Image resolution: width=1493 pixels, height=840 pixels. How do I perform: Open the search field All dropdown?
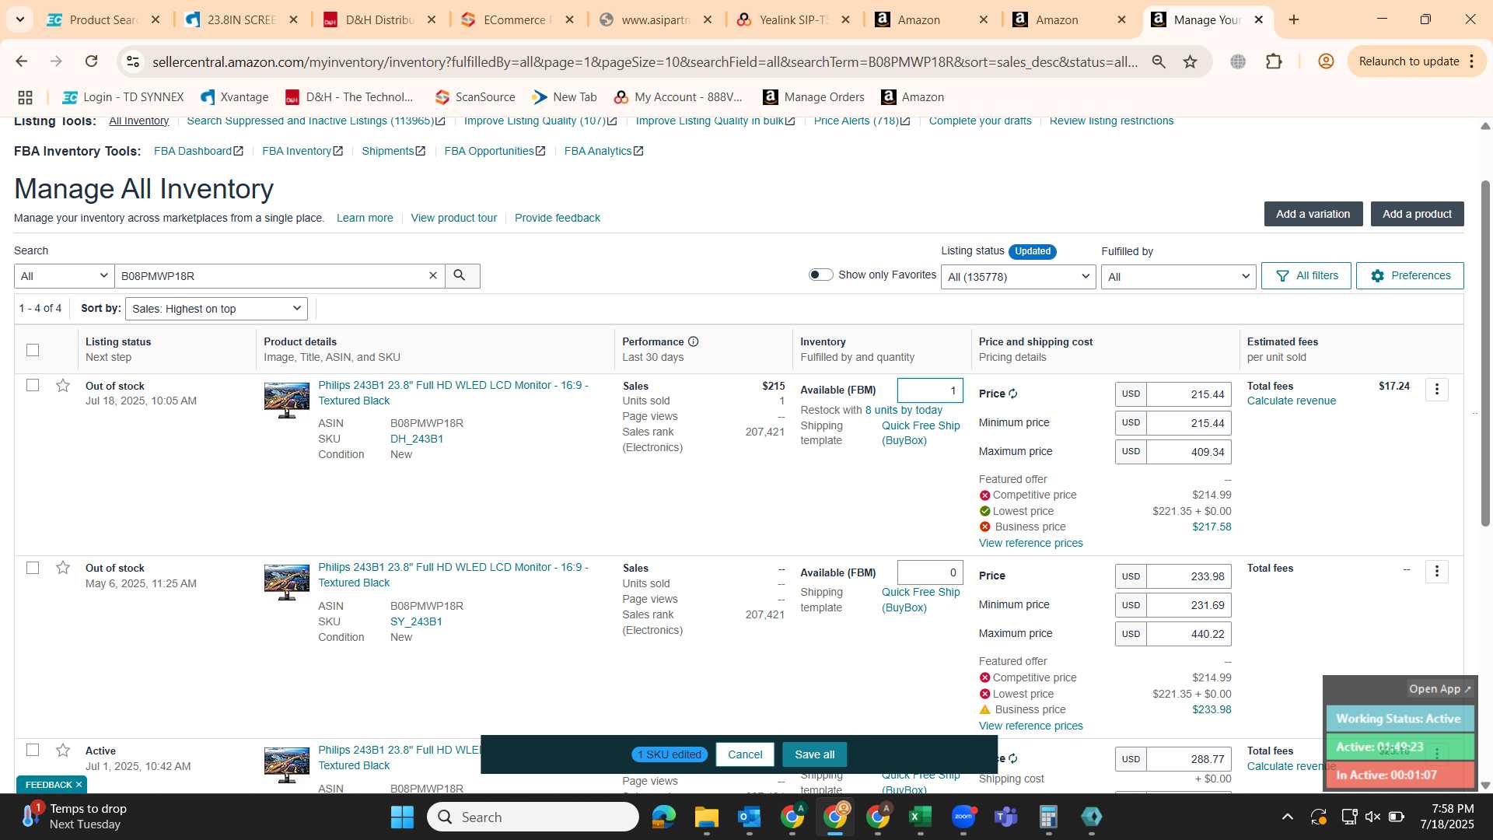65,276
